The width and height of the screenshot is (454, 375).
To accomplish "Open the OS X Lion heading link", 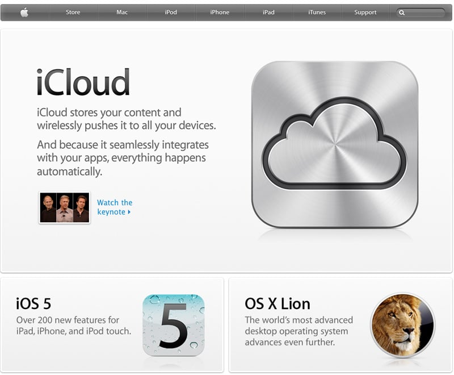I will [x=278, y=304].
